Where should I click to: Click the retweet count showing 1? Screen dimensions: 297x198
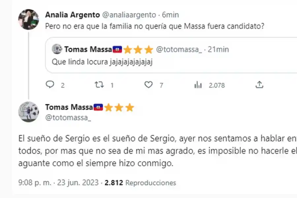[x=112, y=85]
